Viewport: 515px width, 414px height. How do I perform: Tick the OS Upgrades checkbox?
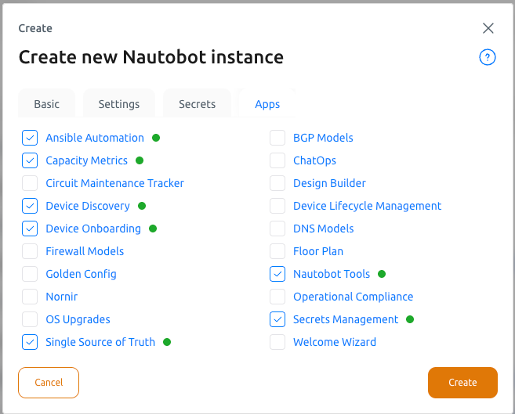click(x=30, y=319)
